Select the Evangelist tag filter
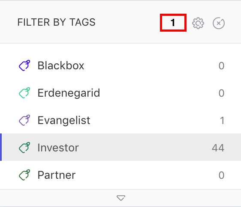241x207 pixels. [x=120, y=120]
